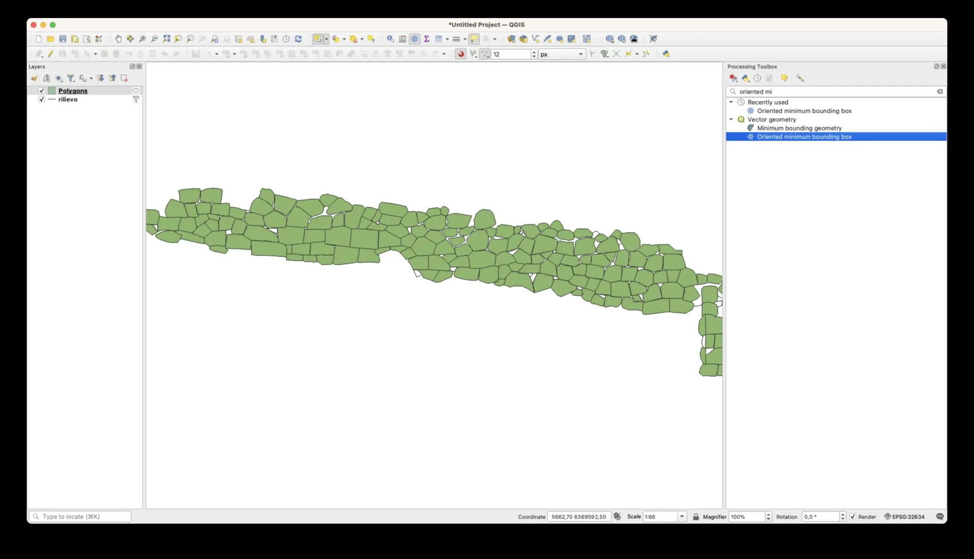The image size is (974, 559).
Task: Toggle visibility of Polygons layer
Action: click(x=42, y=91)
